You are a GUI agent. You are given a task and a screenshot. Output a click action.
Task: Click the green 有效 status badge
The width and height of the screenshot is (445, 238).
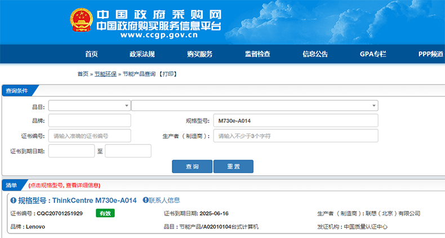pyautogui.click(x=105, y=214)
